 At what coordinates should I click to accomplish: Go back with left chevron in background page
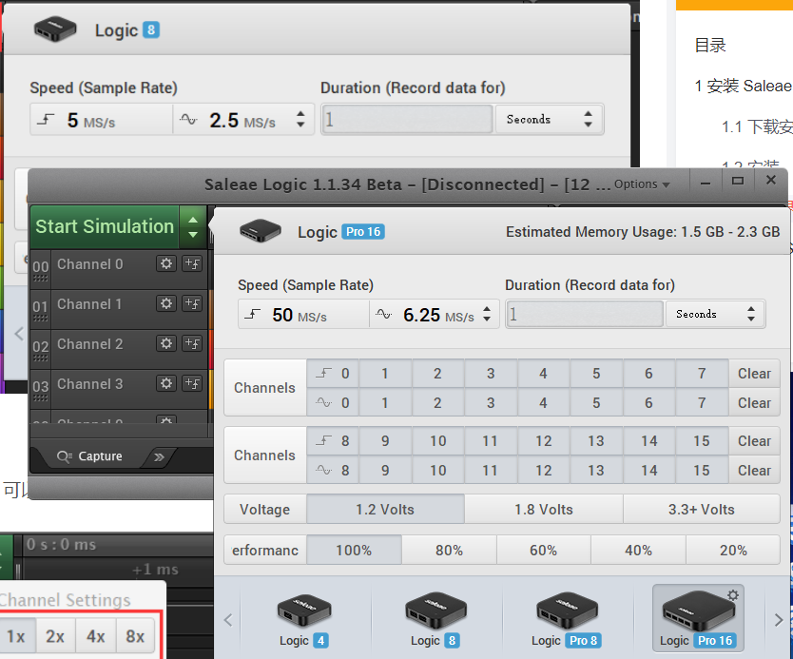19,334
